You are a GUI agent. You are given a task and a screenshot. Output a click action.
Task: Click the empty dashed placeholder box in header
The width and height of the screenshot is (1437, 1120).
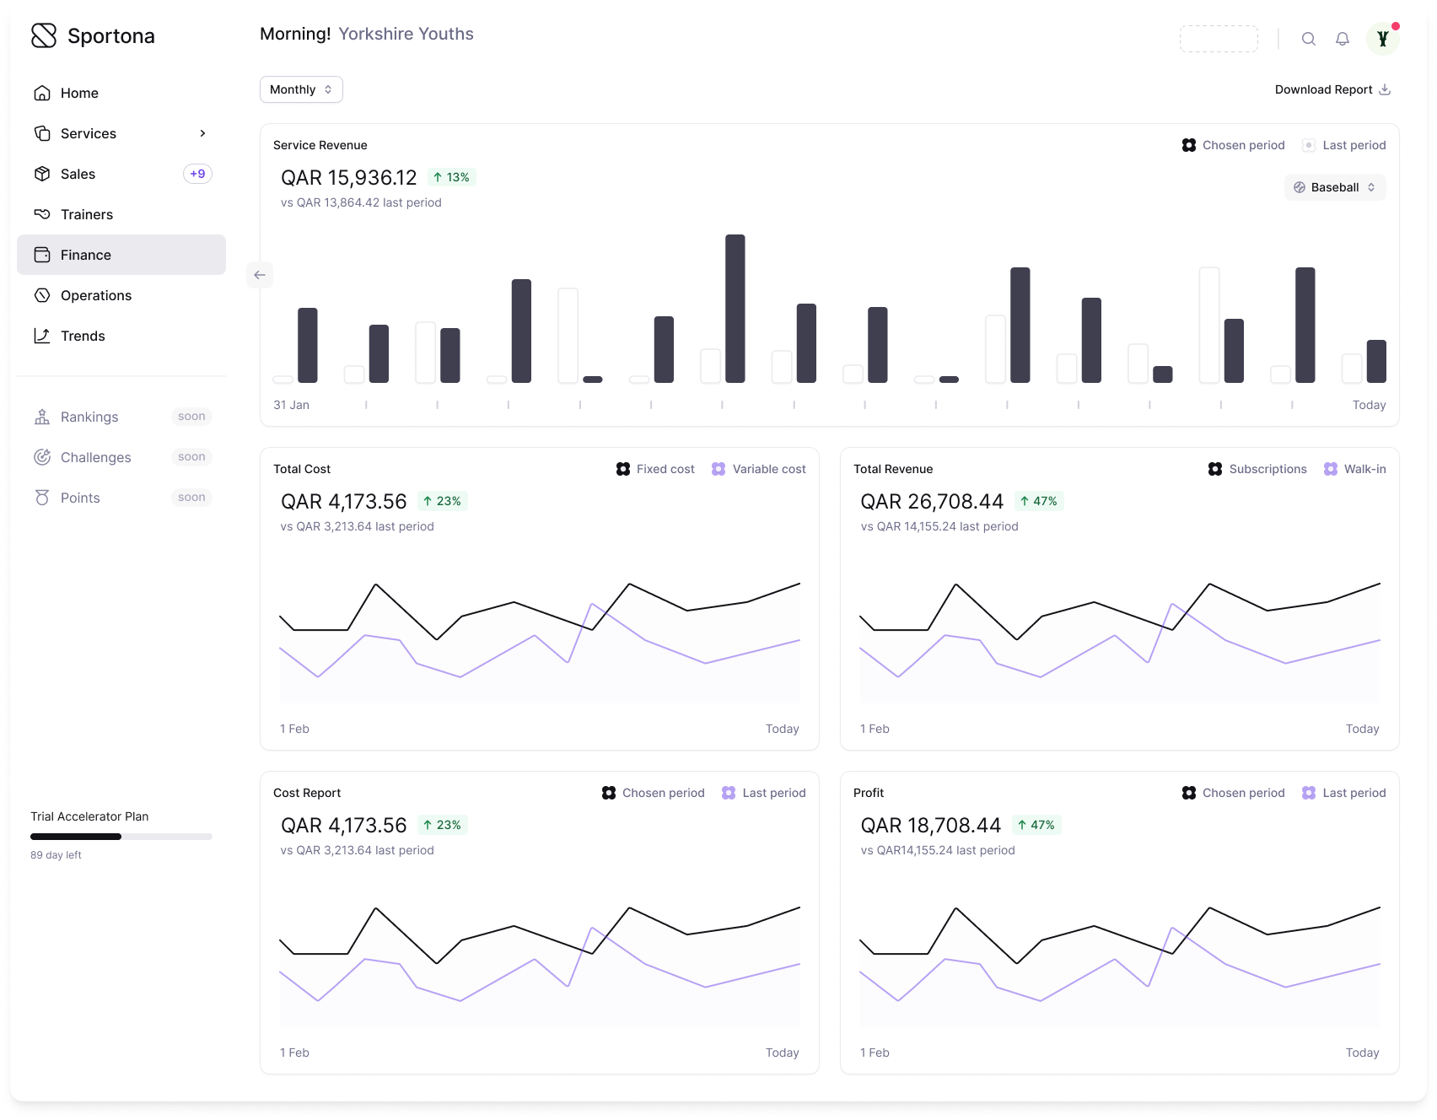pyautogui.click(x=1219, y=39)
